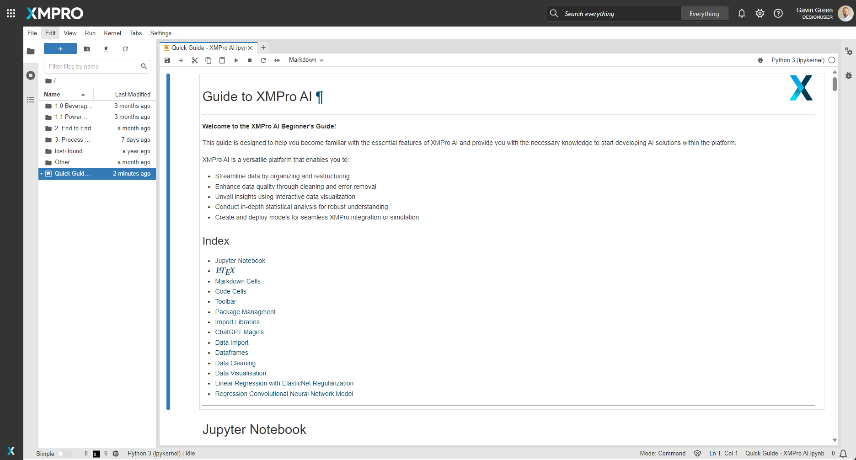
Task: Select the Quick Guid... notebook file row
Action: [97, 174]
